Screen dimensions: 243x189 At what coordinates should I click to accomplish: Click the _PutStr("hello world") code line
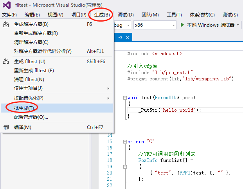pyautogui.click(x=170, y=110)
